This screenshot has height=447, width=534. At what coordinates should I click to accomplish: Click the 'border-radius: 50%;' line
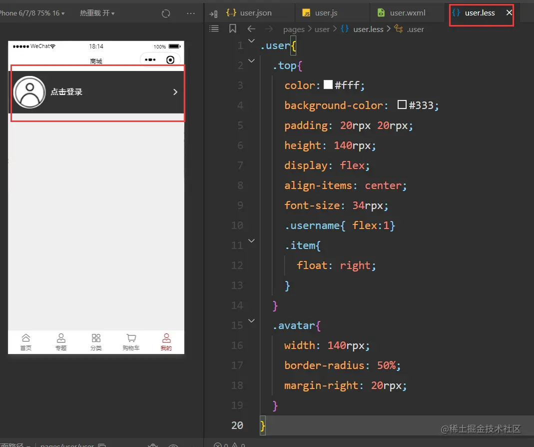point(342,365)
